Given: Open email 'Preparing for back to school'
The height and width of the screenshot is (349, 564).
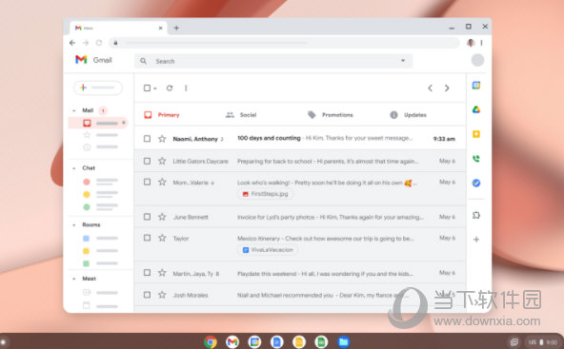Looking at the screenshot, I should (274, 162).
